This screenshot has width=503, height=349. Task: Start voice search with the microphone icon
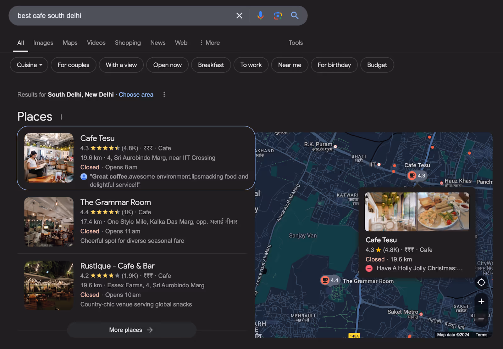(260, 15)
